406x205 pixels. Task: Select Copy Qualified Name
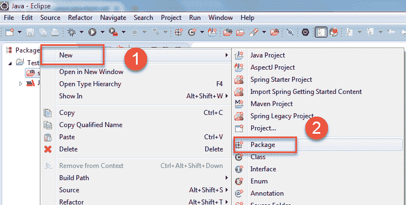[x=136, y=125]
